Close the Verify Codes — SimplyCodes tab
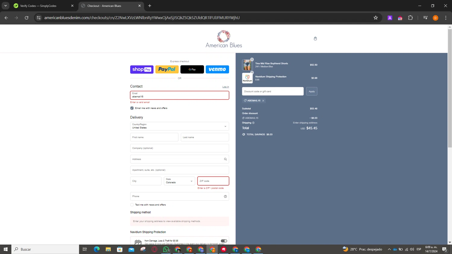This screenshot has height=254, width=452. (x=72, y=6)
